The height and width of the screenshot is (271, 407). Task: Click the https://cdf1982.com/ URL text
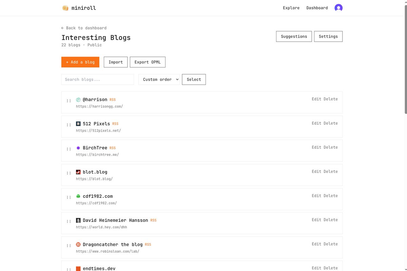pos(96,203)
